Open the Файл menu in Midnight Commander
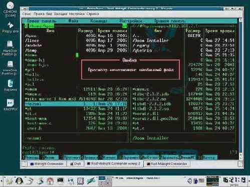The width and height of the screenshot is (250, 187). click(x=74, y=21)
